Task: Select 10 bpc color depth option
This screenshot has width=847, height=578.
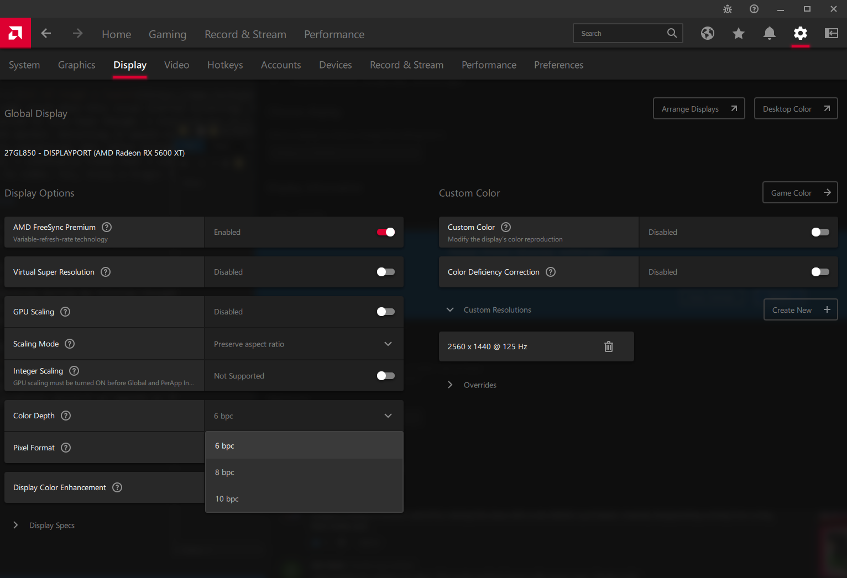Action: 304,498
